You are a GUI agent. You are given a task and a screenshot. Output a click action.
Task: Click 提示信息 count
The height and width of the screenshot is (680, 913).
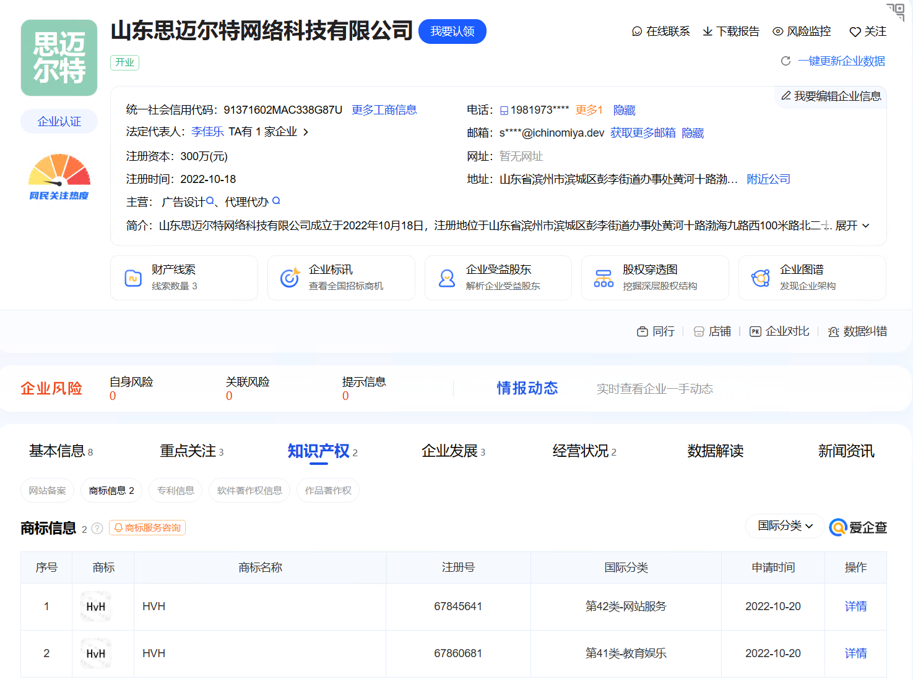coord(345,396)
